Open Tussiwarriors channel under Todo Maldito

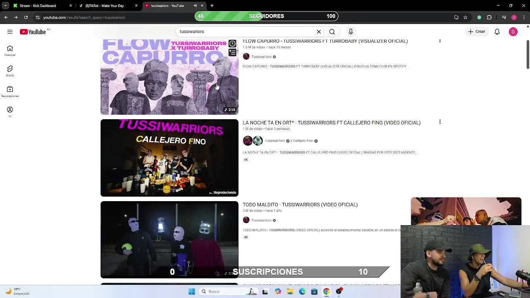point(261,220)
